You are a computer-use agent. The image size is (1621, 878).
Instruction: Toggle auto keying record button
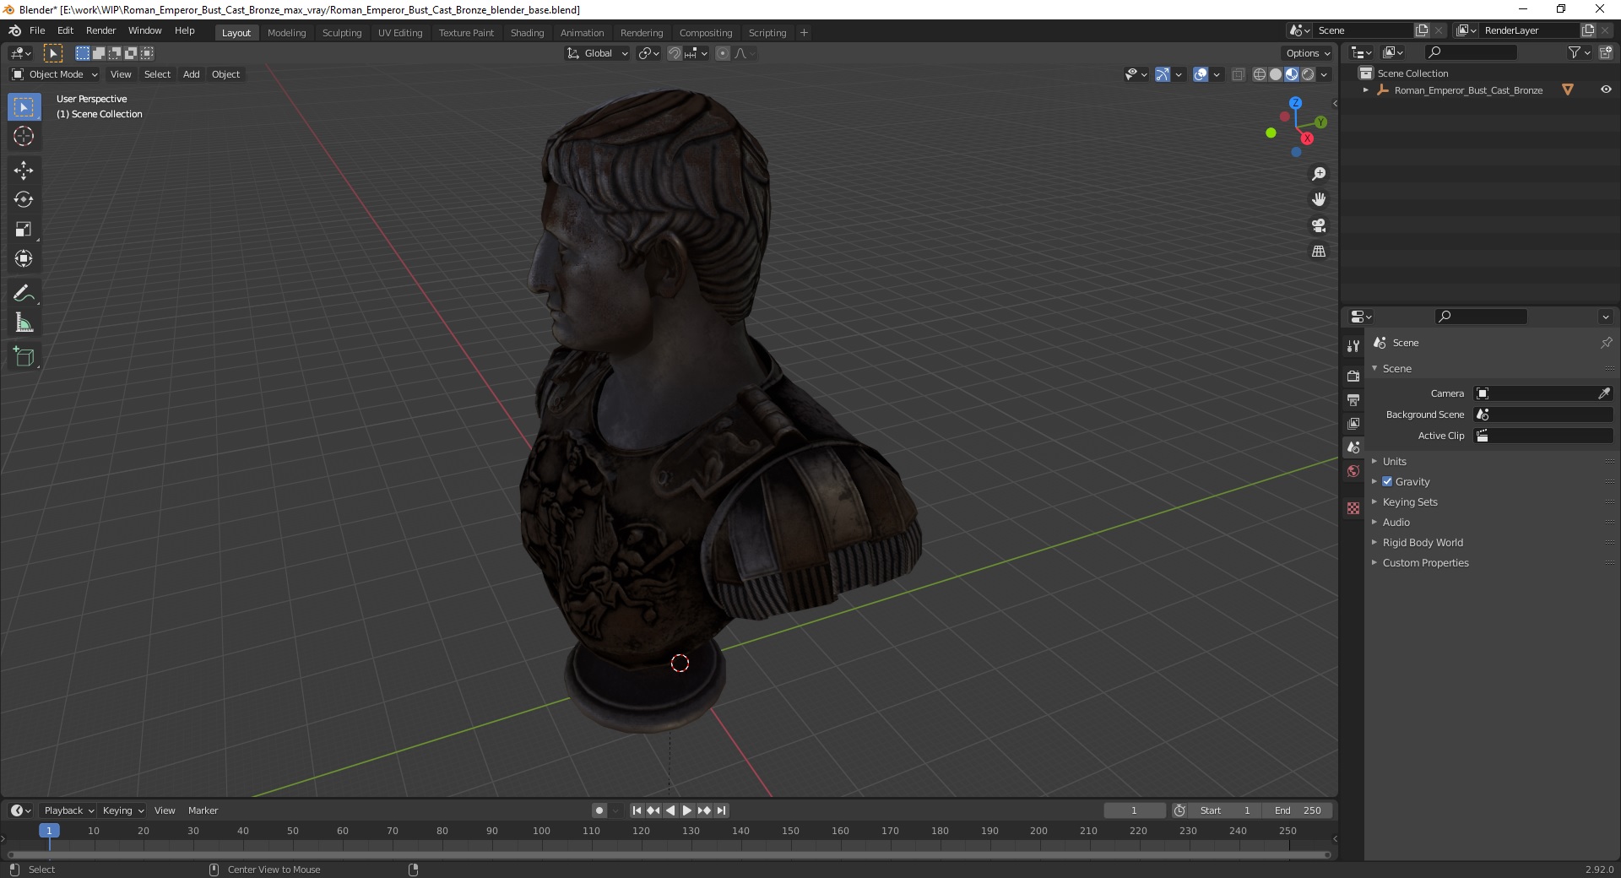[x=599, y=810]
